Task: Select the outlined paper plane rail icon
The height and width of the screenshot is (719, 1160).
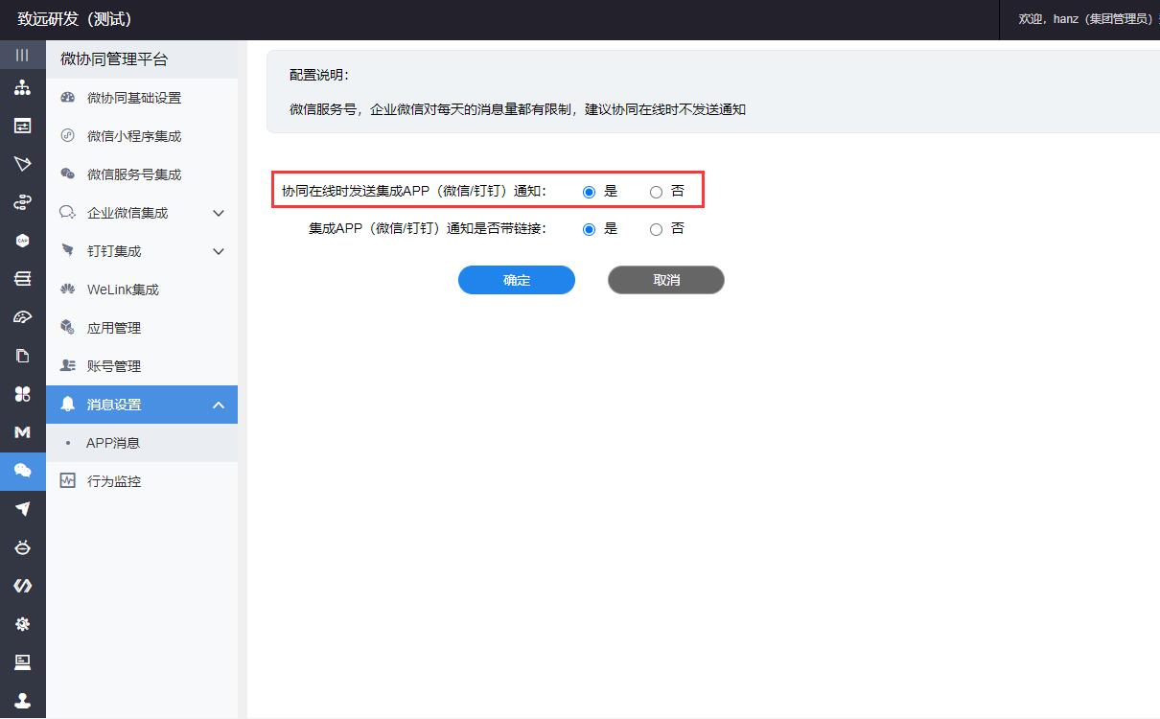Action: 22,164
